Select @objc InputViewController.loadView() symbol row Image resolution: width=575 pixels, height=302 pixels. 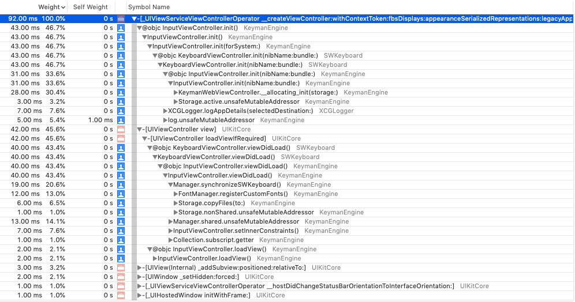[287, 250]
